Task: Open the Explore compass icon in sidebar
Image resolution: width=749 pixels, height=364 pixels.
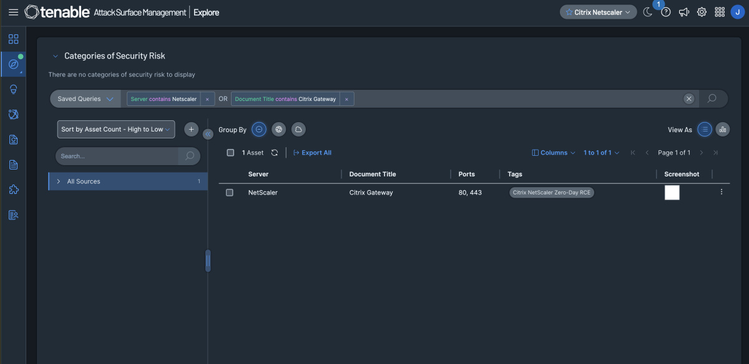Action: point(13,64)
